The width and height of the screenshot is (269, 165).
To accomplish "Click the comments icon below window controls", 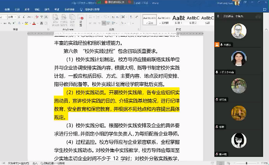I will [x=264, y=9].
